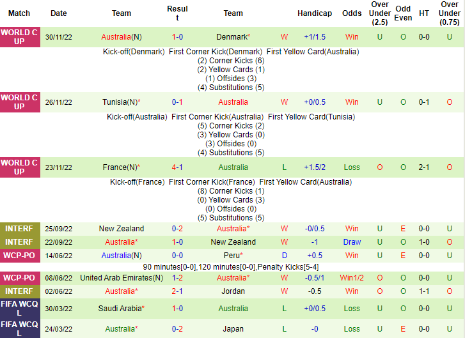Click the Odds column header
Image resolution: width=465 pixels, height=338 pixels.
click(352, 13)
